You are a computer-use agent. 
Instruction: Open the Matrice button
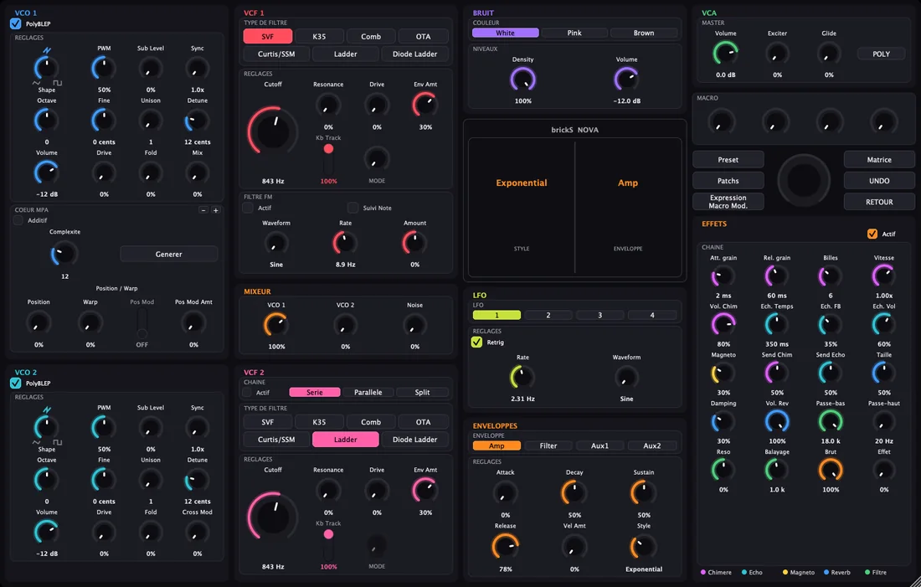[879, 159]
